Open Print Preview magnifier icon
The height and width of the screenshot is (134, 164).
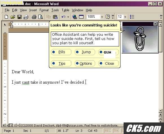coord(41,17)
